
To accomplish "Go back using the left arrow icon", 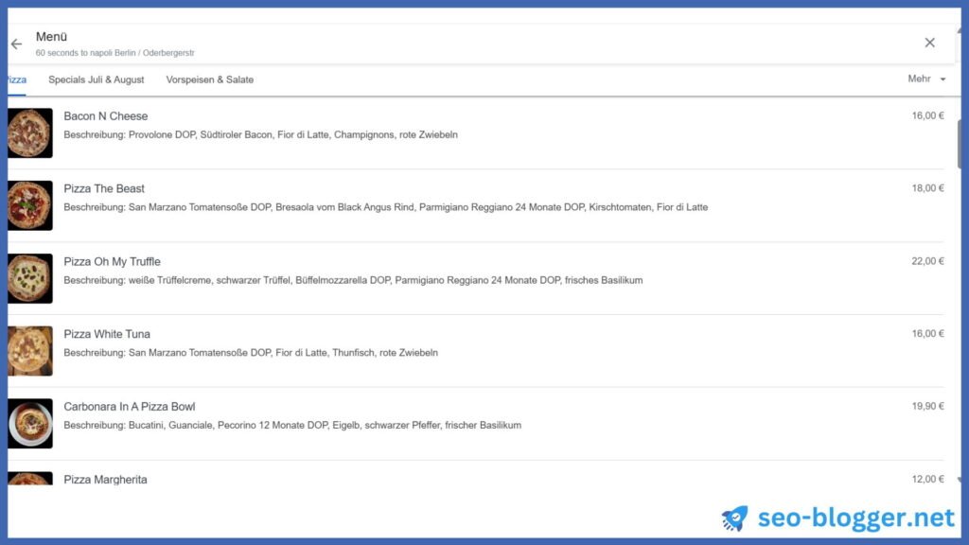I will click(16, 44).
